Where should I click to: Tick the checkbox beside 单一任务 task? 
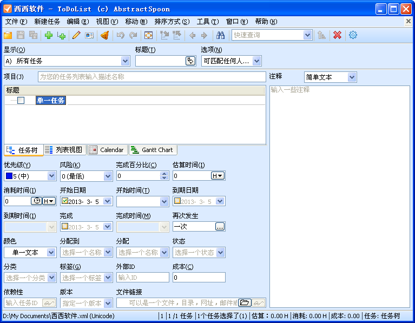(x=21, y=100)
